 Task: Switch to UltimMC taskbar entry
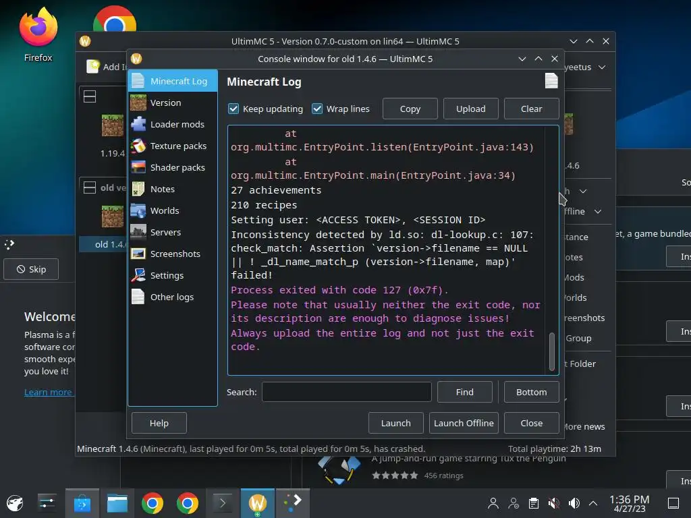pyautogui.click(x=258, y=503)
